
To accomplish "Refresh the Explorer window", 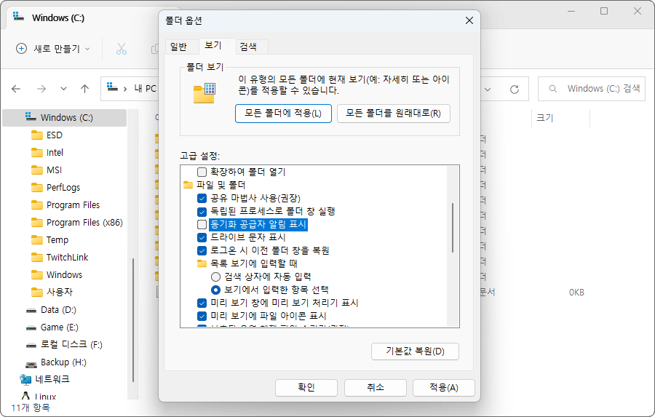I will 515,89.
